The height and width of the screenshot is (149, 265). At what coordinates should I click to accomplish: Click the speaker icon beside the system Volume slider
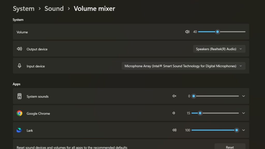[x=187, y=32]
